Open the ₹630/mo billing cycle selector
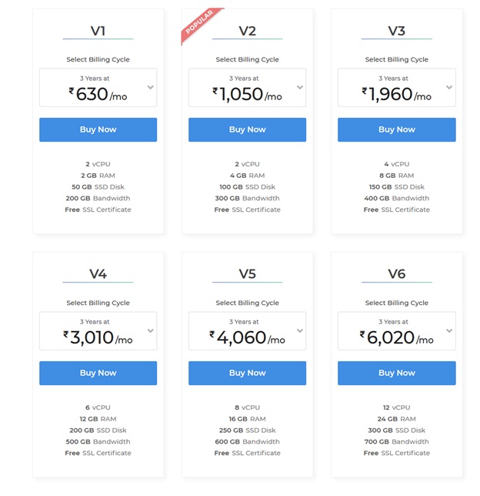Screen dimensions: 480x496 pyautogui.click(x=98, y=88)
